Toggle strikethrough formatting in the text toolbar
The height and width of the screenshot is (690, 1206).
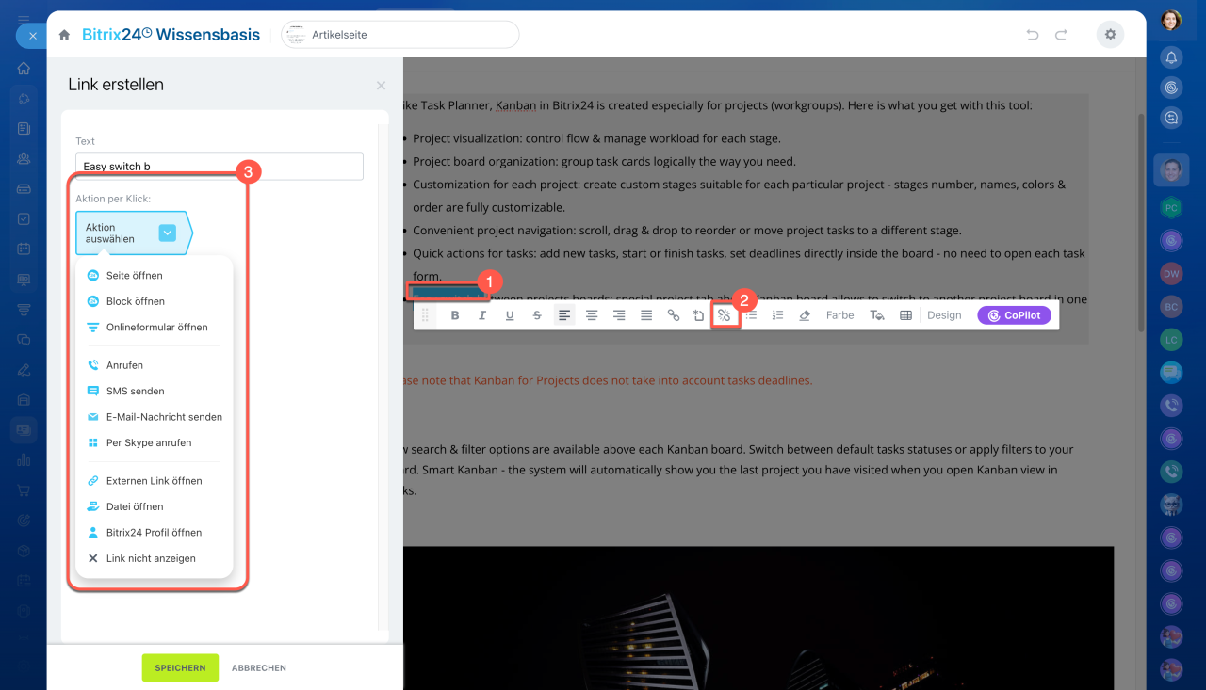pyautogui.click(x=537, y=315)
